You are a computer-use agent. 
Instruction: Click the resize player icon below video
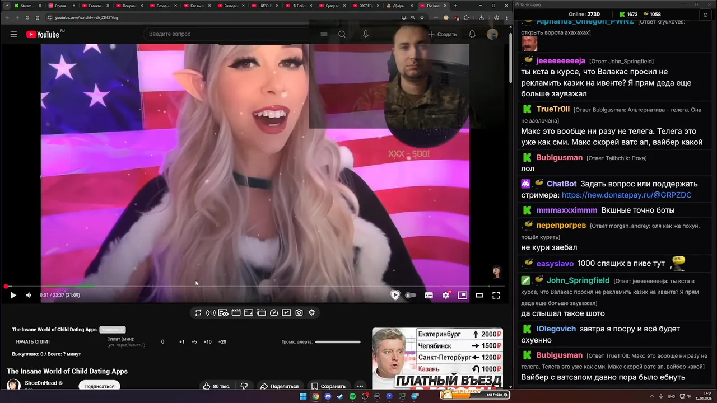pos(249,313)
